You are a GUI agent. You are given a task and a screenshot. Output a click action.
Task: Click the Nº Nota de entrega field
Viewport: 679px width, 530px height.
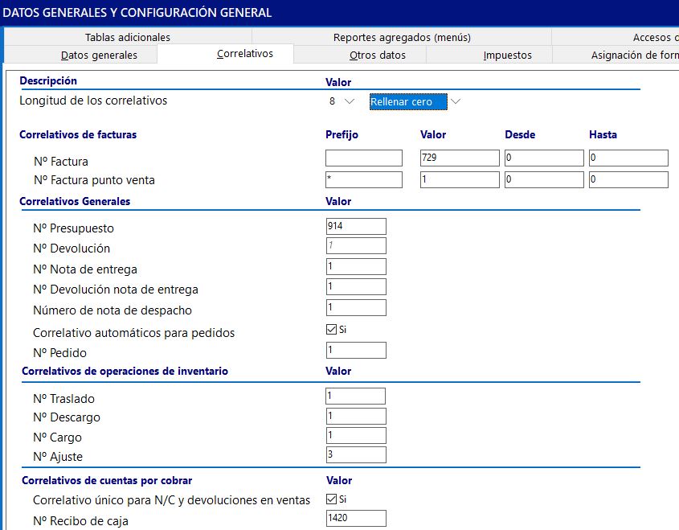point(356,266)
